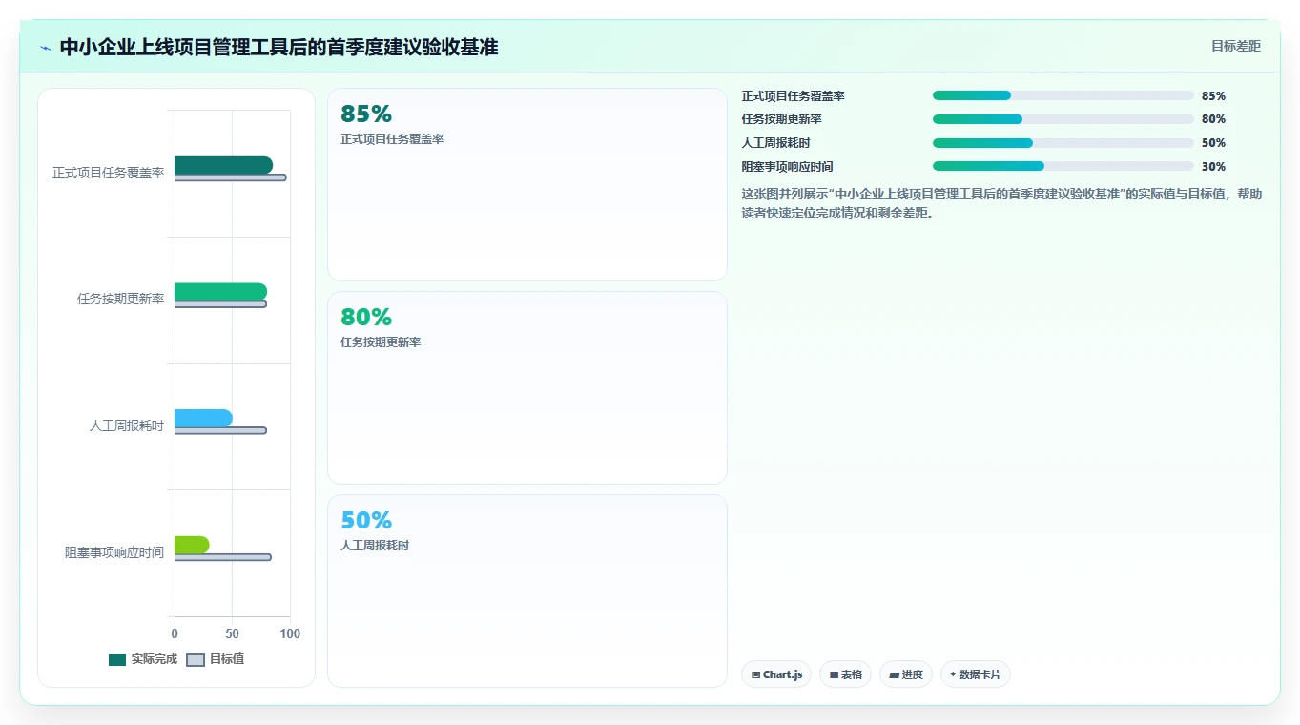Click the lightning icon beside the title

click(x=45, y=48)
